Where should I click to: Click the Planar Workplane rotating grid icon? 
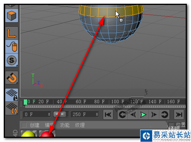(x=12, y=108)
